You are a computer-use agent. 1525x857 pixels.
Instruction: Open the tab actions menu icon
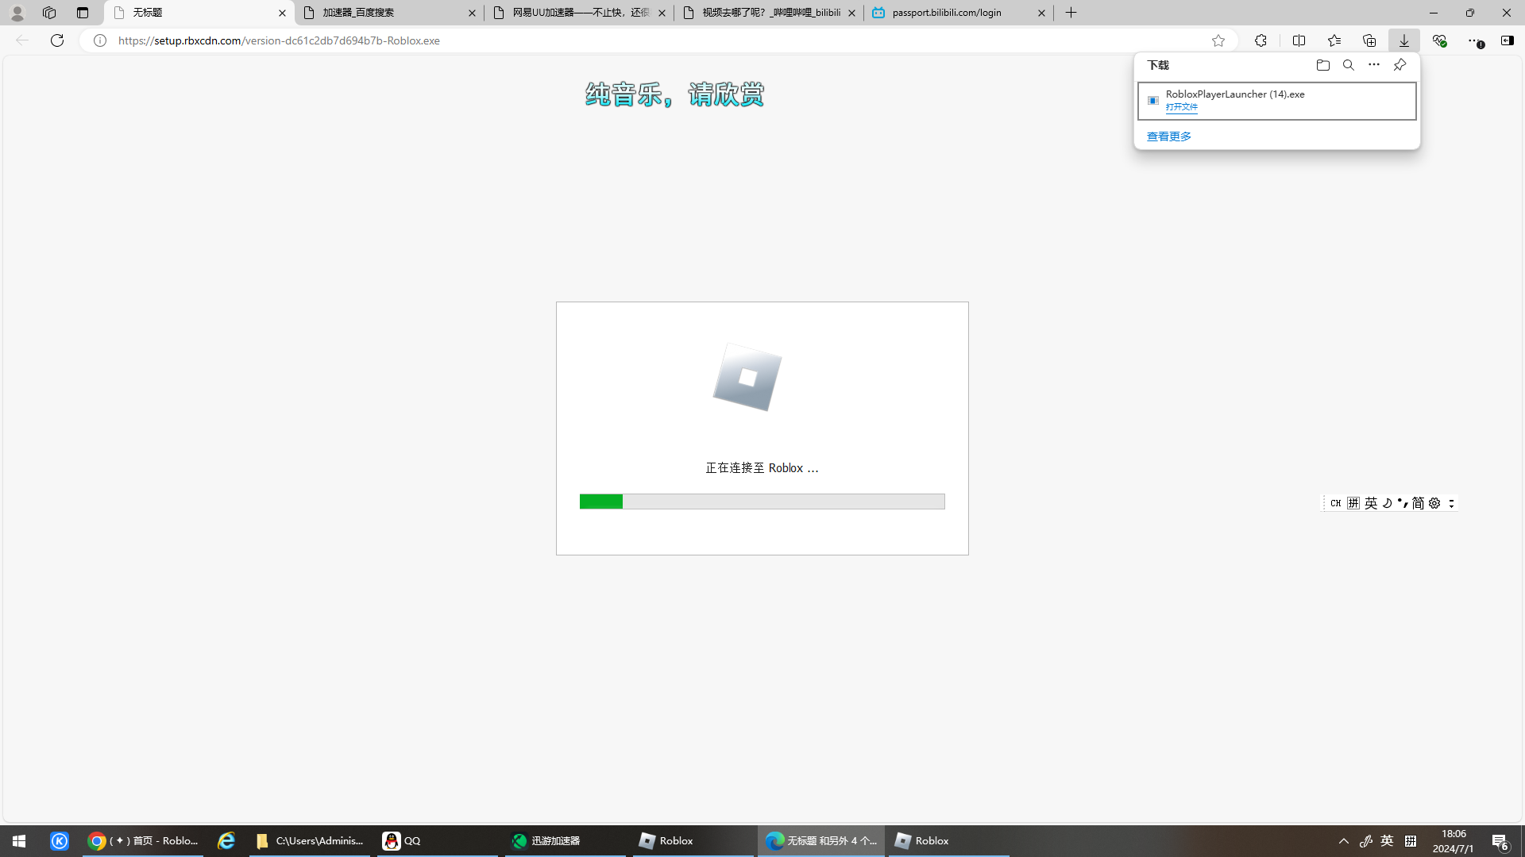tap(83, 13)
